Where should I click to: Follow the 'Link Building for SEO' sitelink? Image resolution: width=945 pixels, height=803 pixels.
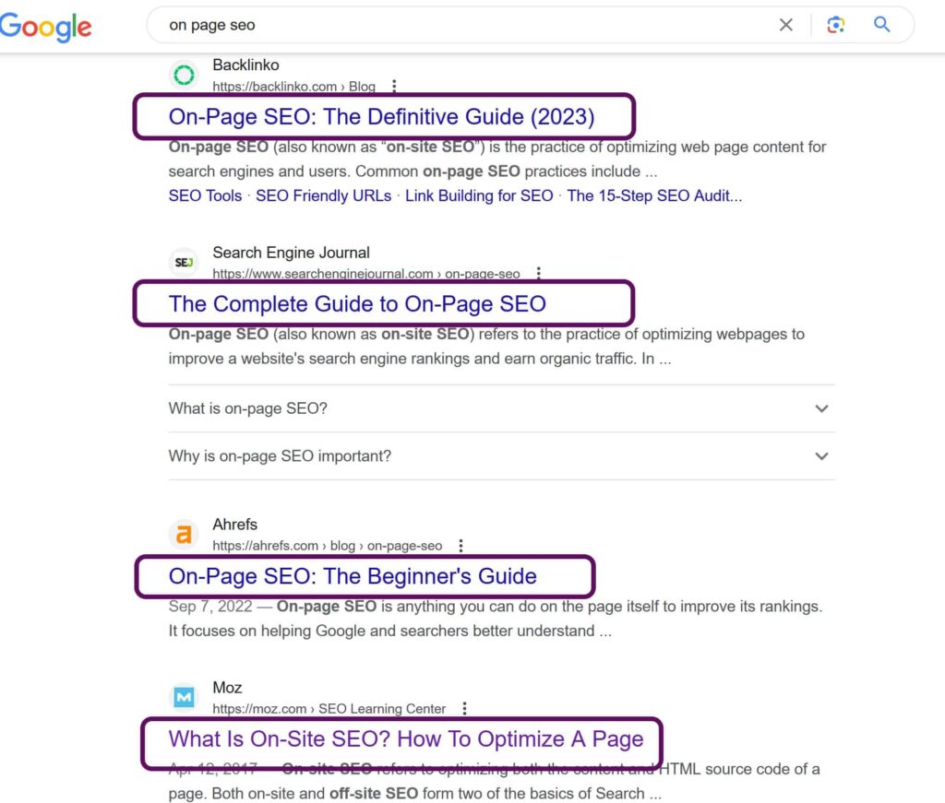tap(479, 195)
